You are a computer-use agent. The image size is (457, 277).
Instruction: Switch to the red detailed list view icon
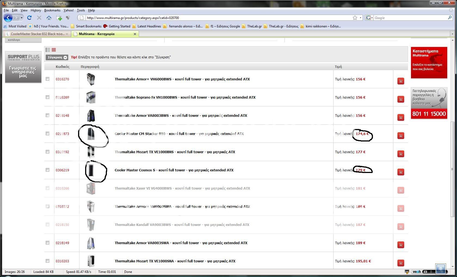[54, 50]
